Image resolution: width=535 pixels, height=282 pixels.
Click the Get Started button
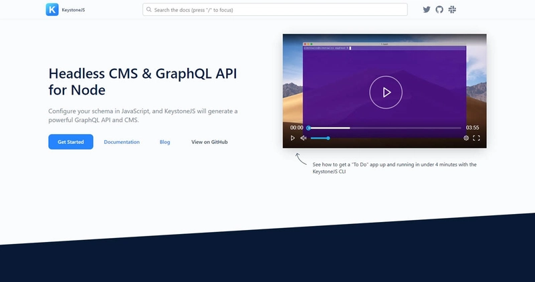tap(71, 142)
